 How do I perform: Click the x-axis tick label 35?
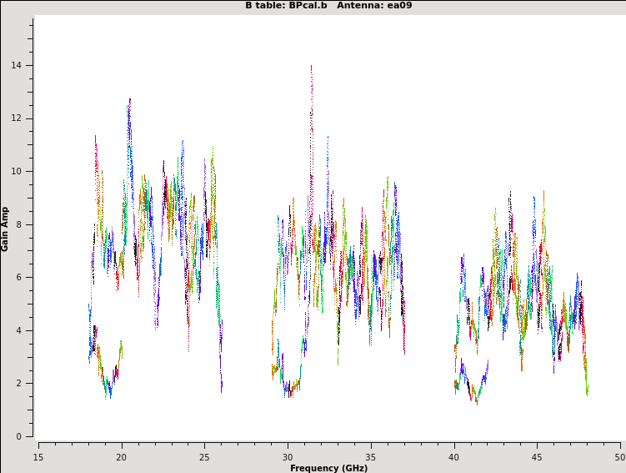(371, 457)
